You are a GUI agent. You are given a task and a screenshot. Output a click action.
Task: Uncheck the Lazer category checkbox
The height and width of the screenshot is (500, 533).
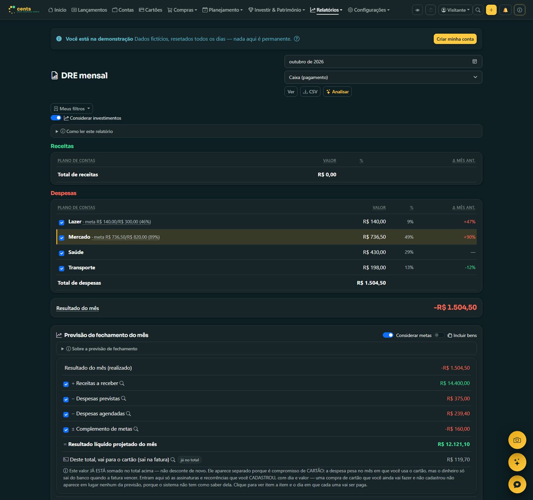point(62,223)
